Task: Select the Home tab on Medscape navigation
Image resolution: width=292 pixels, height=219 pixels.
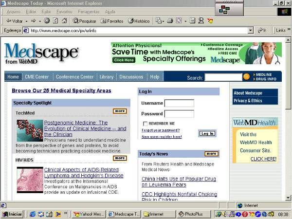Action: pos(13,77)
